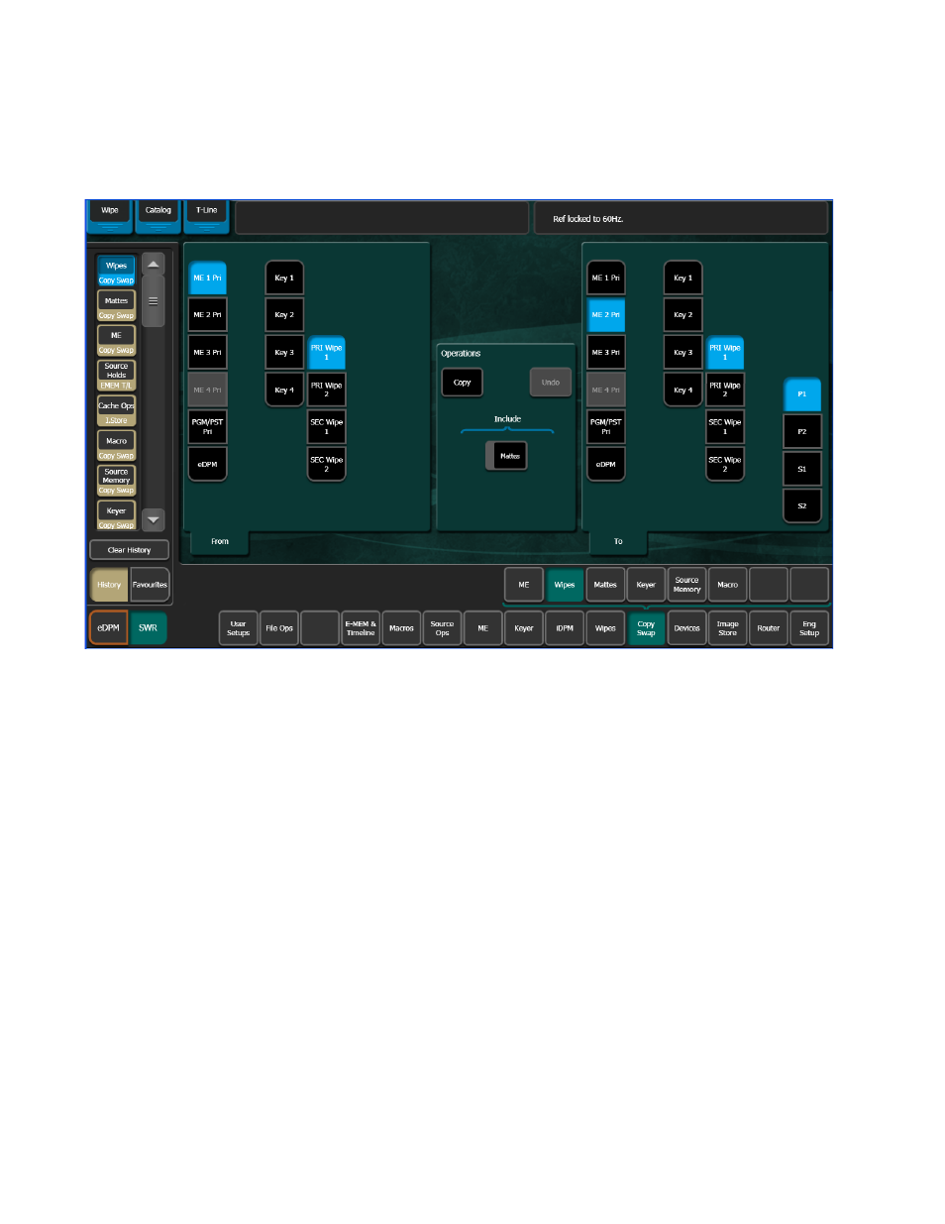
Task: Click the Clear History button
Action: (x=129, y=550)
